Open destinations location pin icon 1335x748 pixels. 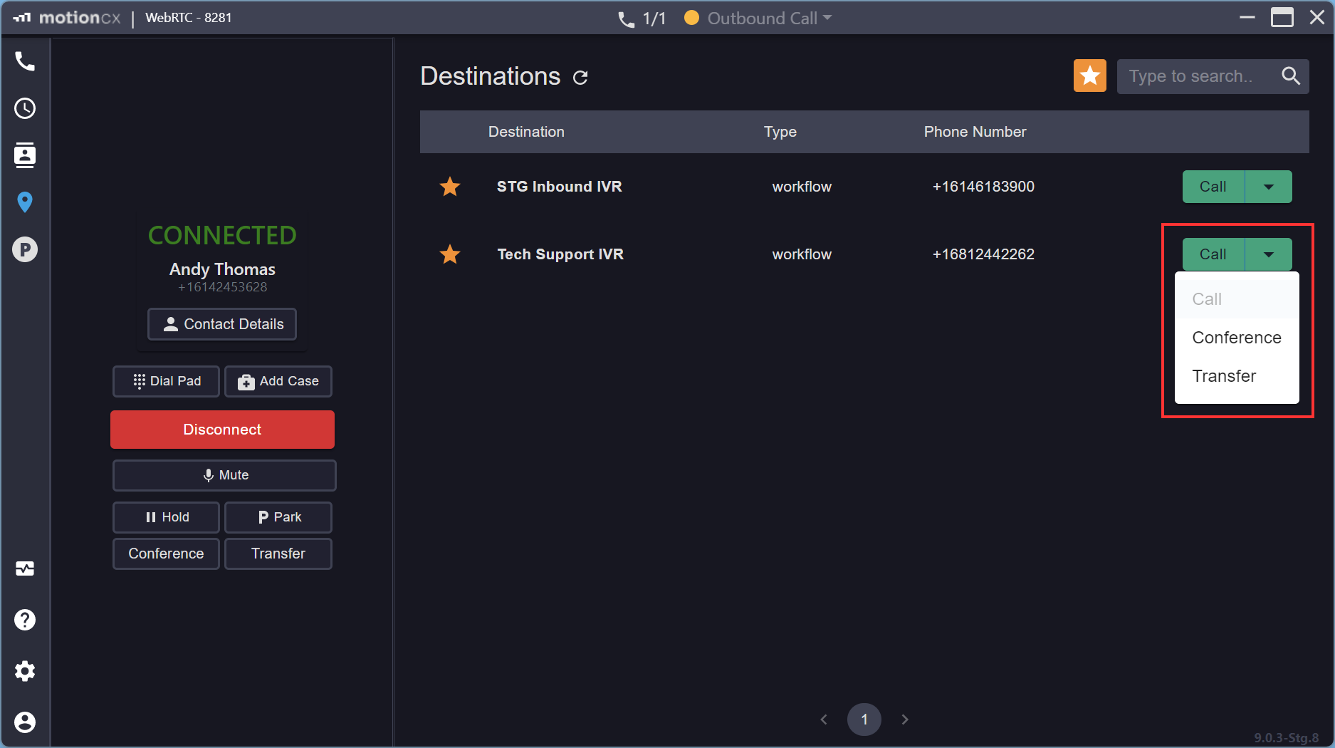[25, 202]
